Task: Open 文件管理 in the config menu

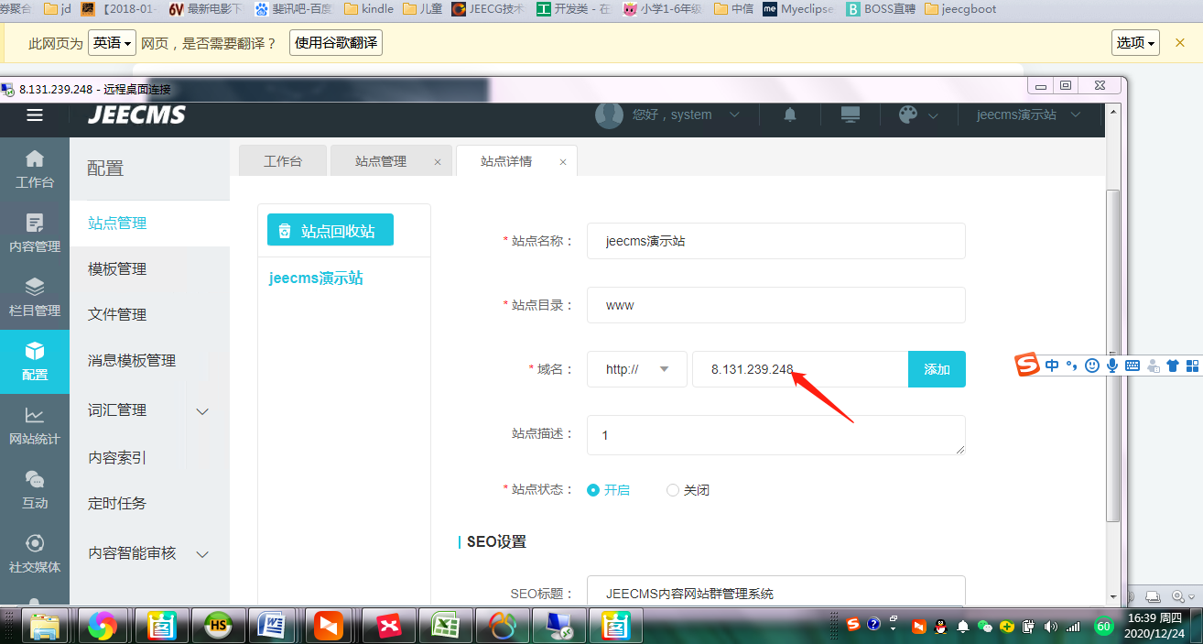Action: point(117,314)
